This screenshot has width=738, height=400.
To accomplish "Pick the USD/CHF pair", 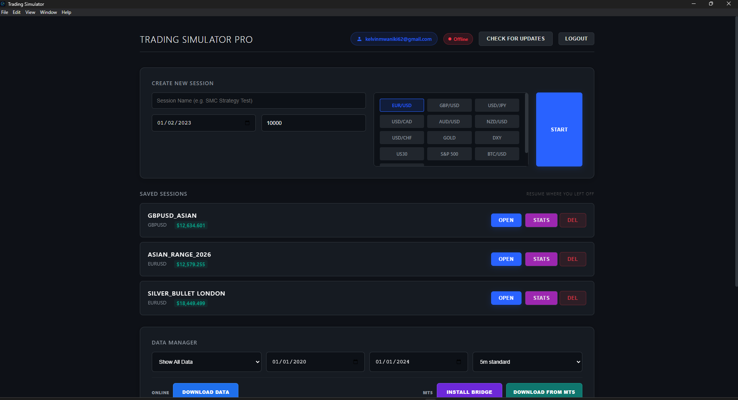I will pyautogui.click(x=402, y=138).
